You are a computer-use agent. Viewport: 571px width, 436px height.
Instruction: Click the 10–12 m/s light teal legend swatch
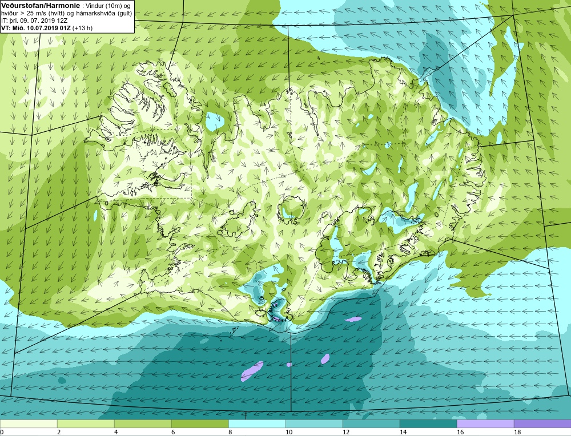click(x=314, y=424)
